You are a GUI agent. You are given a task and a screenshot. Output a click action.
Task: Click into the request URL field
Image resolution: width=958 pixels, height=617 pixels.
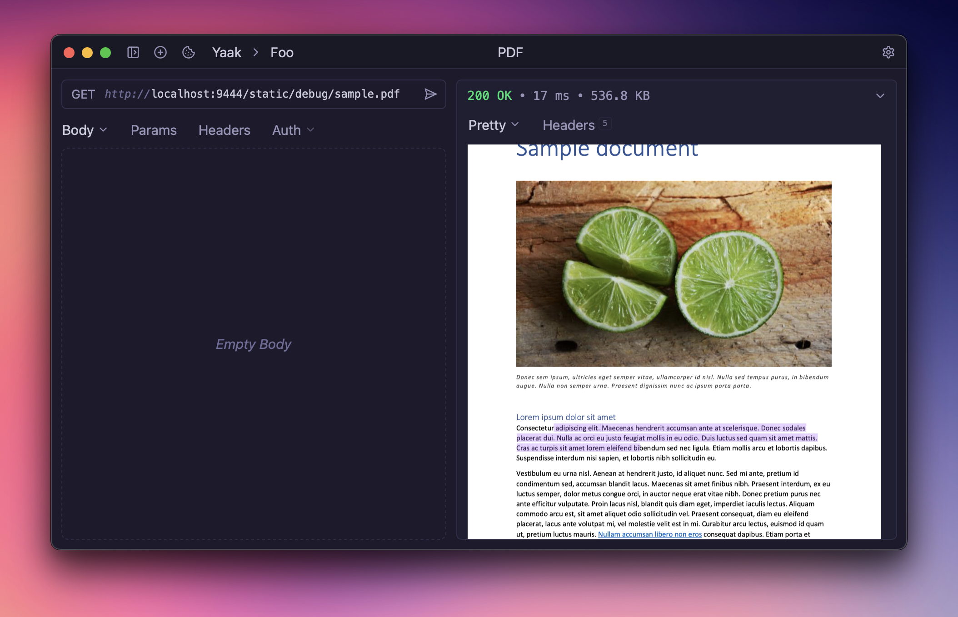pyautogui.click(x=275, y=94)
